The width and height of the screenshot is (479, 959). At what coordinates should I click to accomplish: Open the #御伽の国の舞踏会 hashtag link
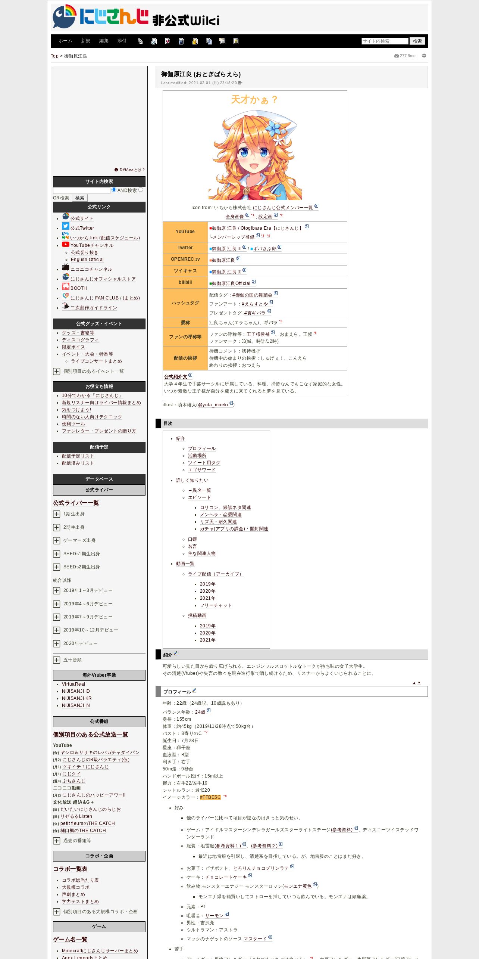252,295
